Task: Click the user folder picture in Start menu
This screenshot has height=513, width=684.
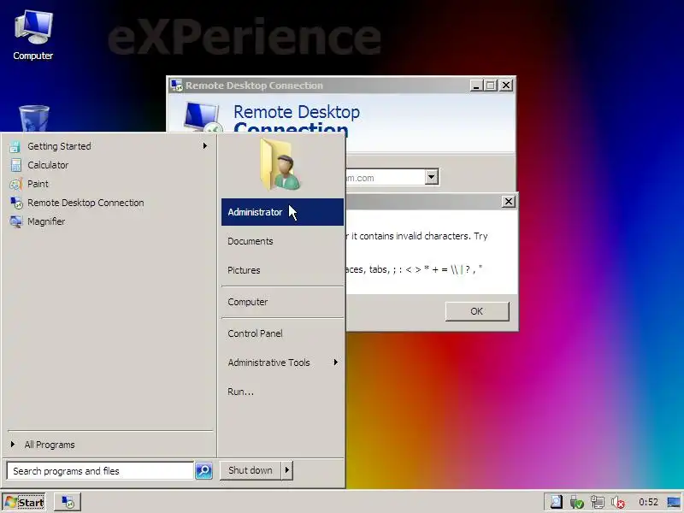Action: [281, 164]
